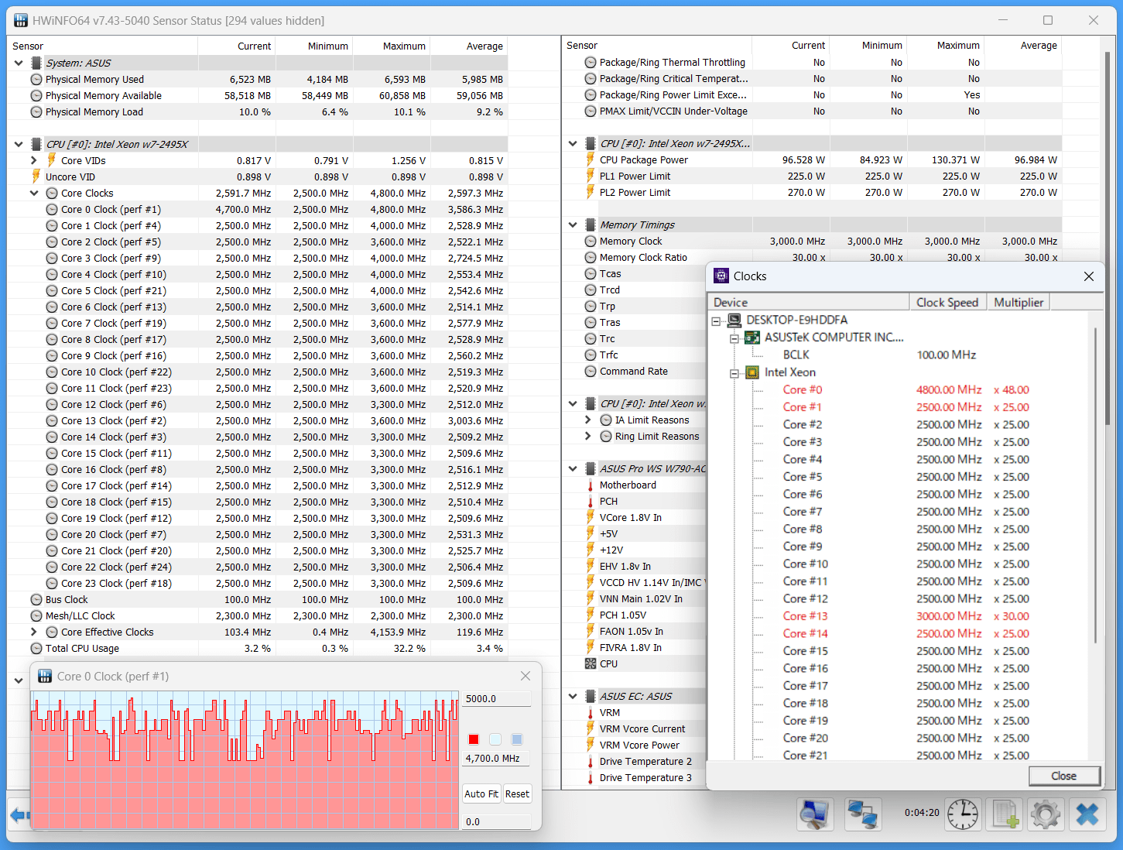The height and width of the screenshot is (850, 1123).
Task: Click the Motherboard thermometer icon
Action: 591,485
